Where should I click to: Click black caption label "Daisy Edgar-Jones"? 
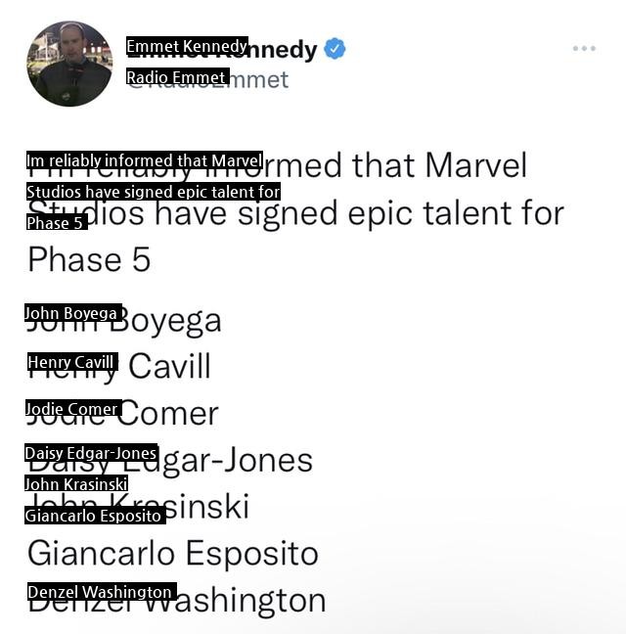pyautogui.click(x=91, y=453)
